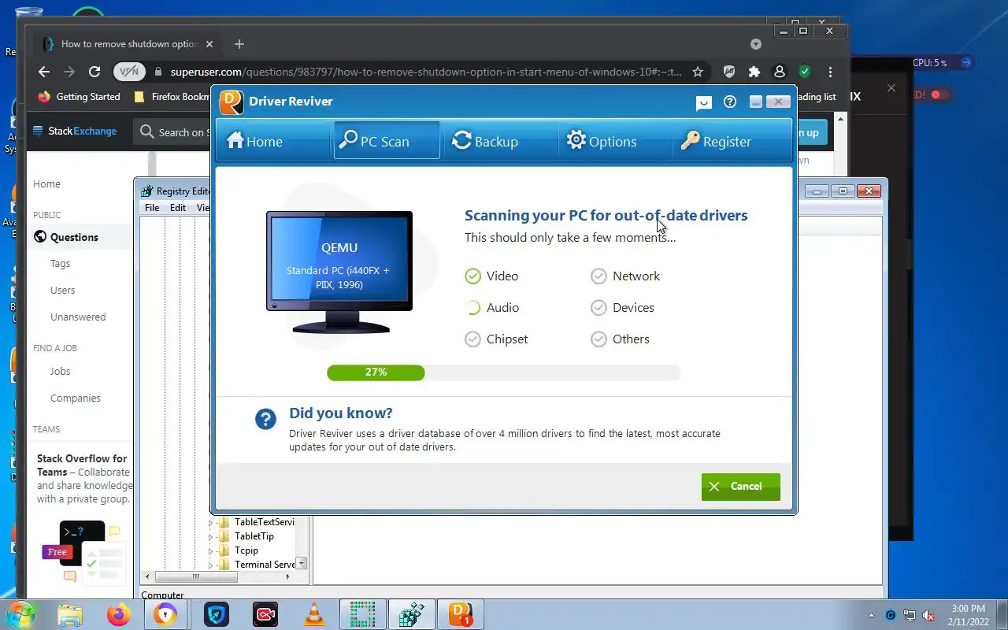Open the browser extensions puzzle icon
This screenshot has width=1008, height=630.
click(x=754, y=72)
